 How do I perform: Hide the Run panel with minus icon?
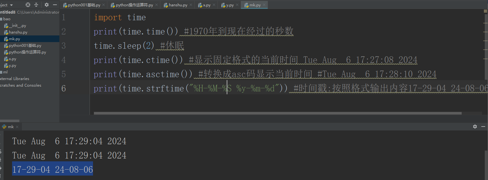pos(483,127)
